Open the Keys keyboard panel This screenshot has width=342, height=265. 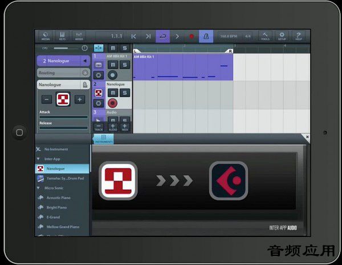[x=62, y=36]
